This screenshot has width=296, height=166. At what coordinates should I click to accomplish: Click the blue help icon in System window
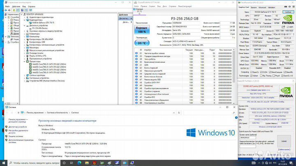pyautogui.click(x=236, y=118)
